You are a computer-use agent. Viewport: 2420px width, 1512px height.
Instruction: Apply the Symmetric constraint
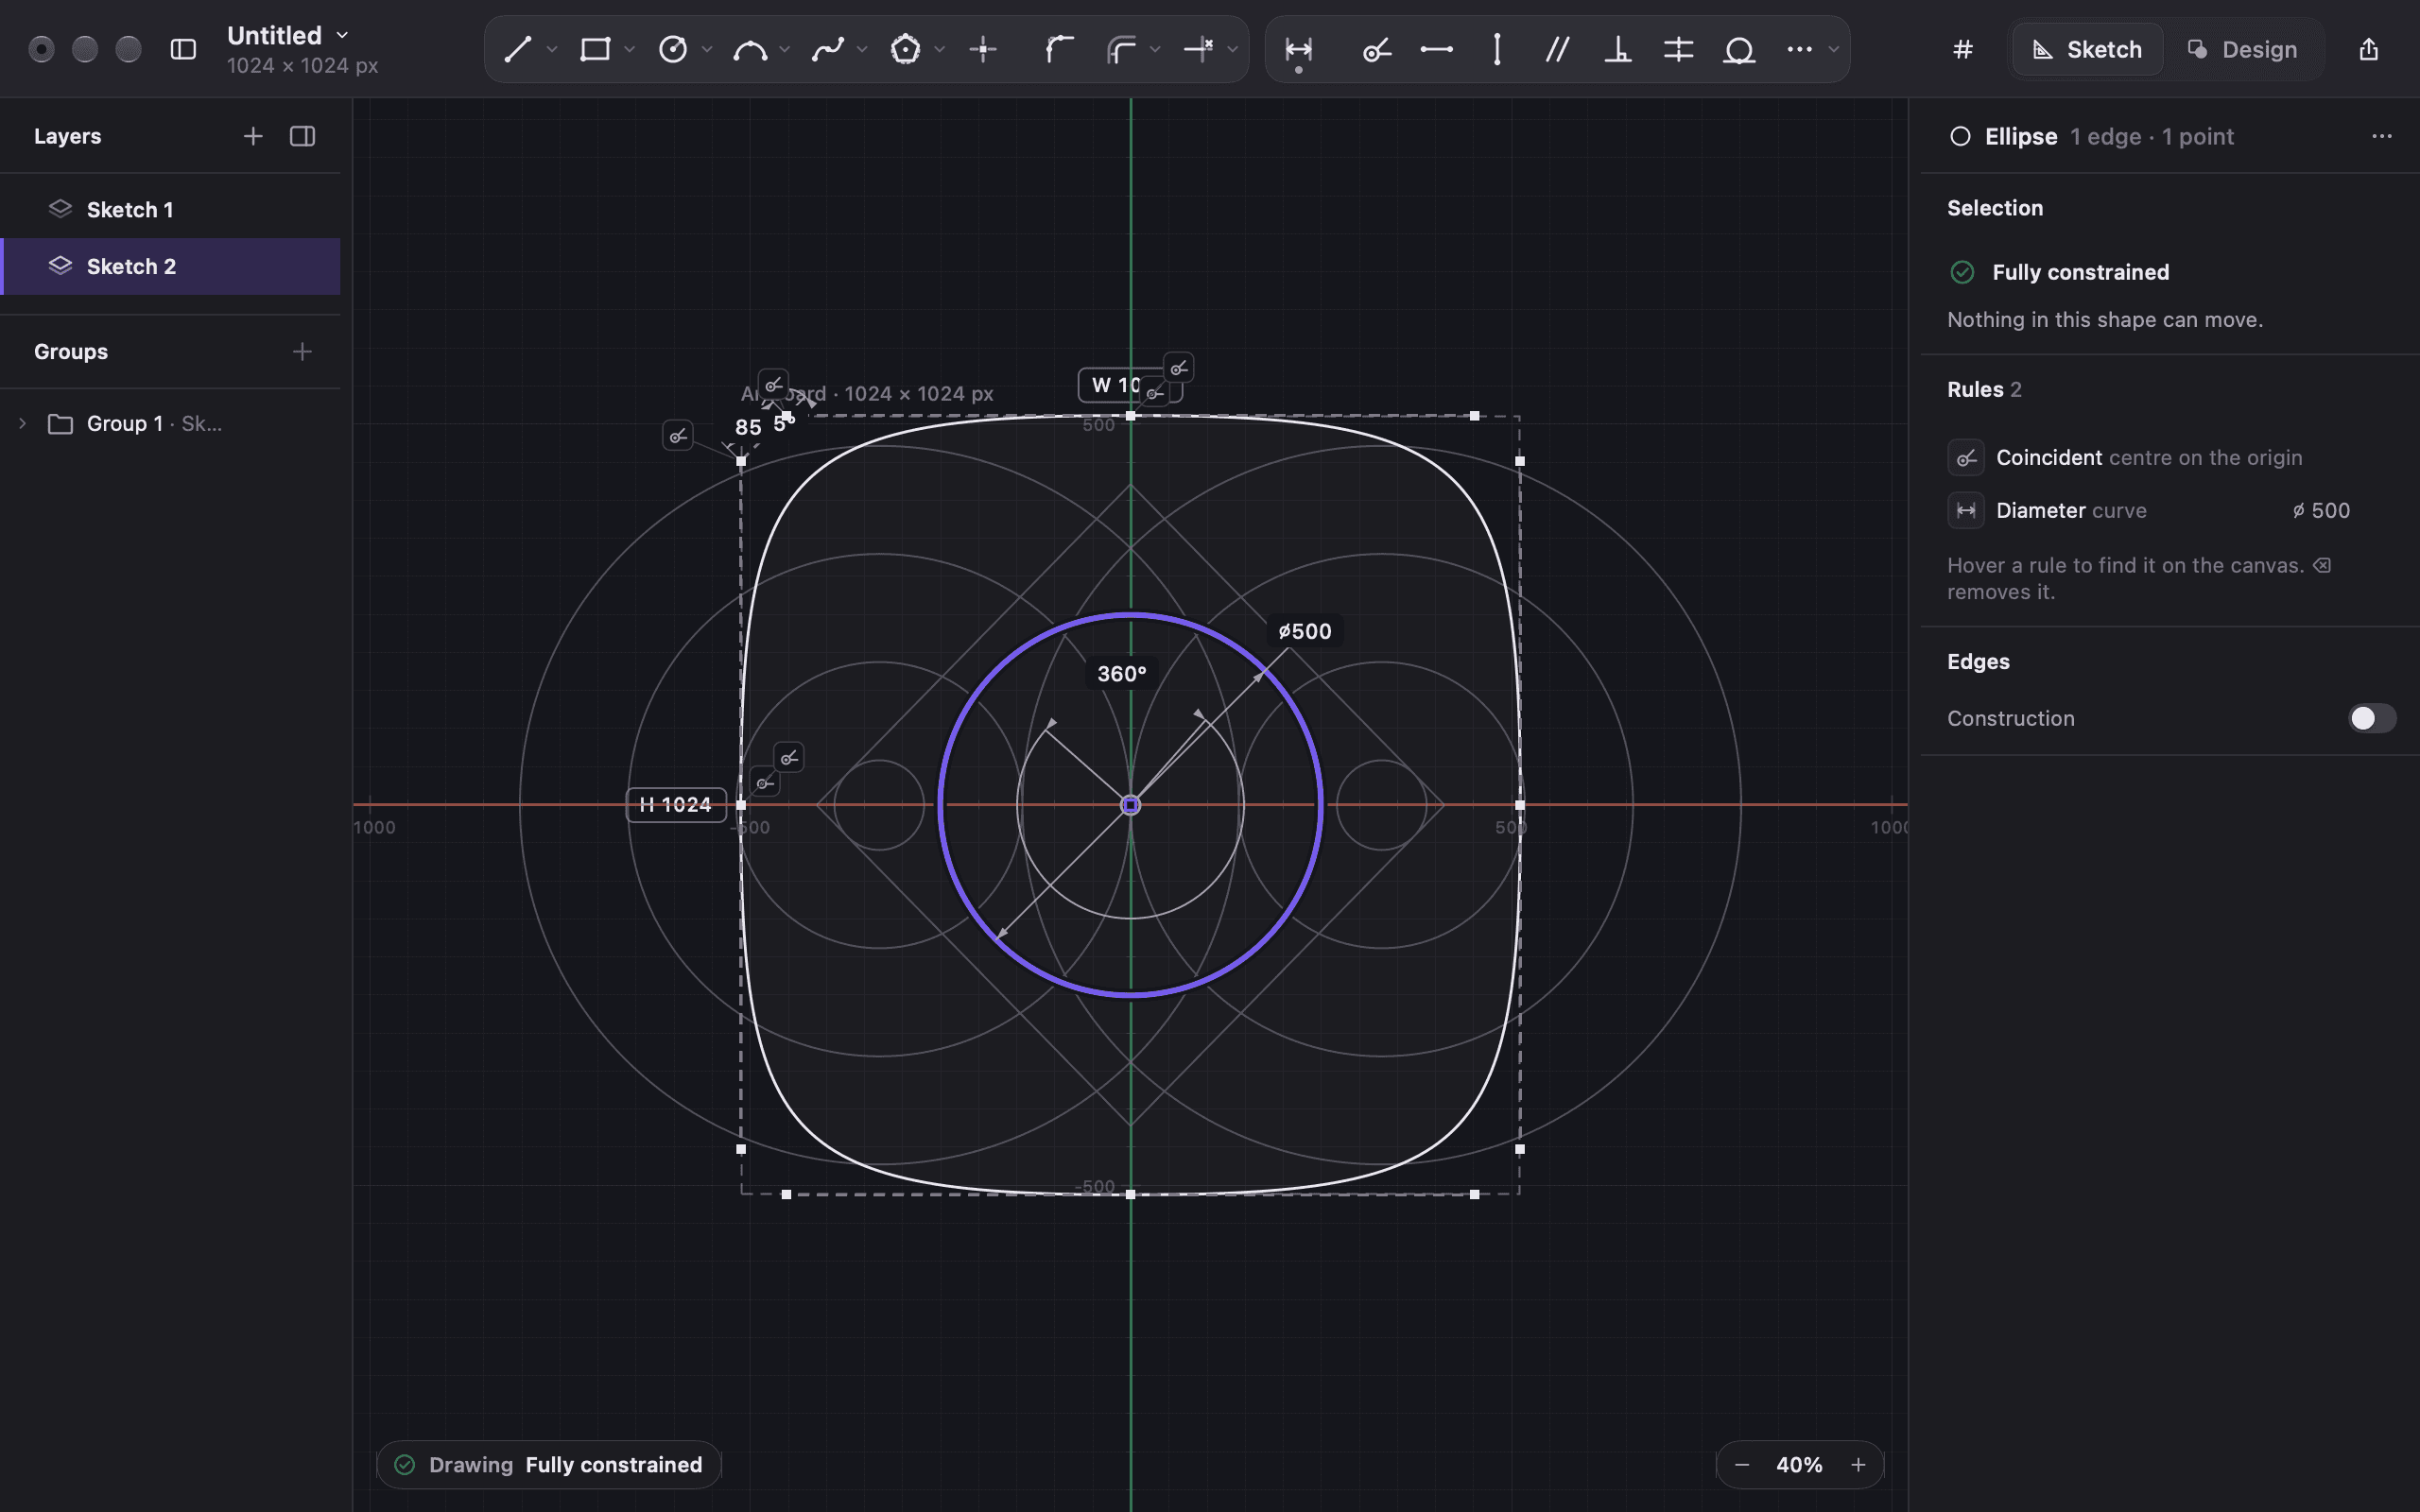1678,49
